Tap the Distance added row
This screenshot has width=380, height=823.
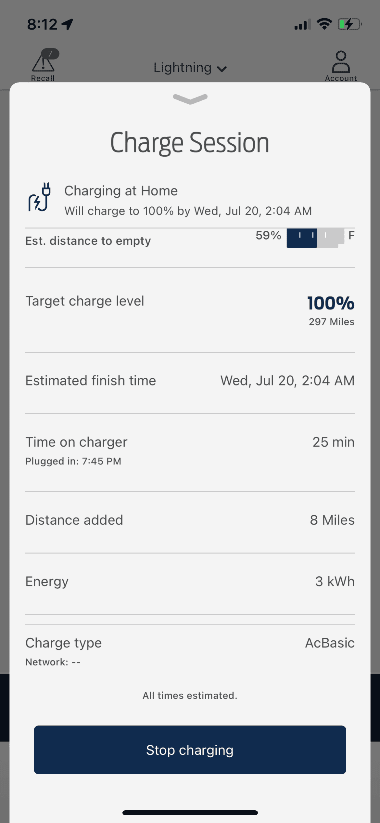190,520
